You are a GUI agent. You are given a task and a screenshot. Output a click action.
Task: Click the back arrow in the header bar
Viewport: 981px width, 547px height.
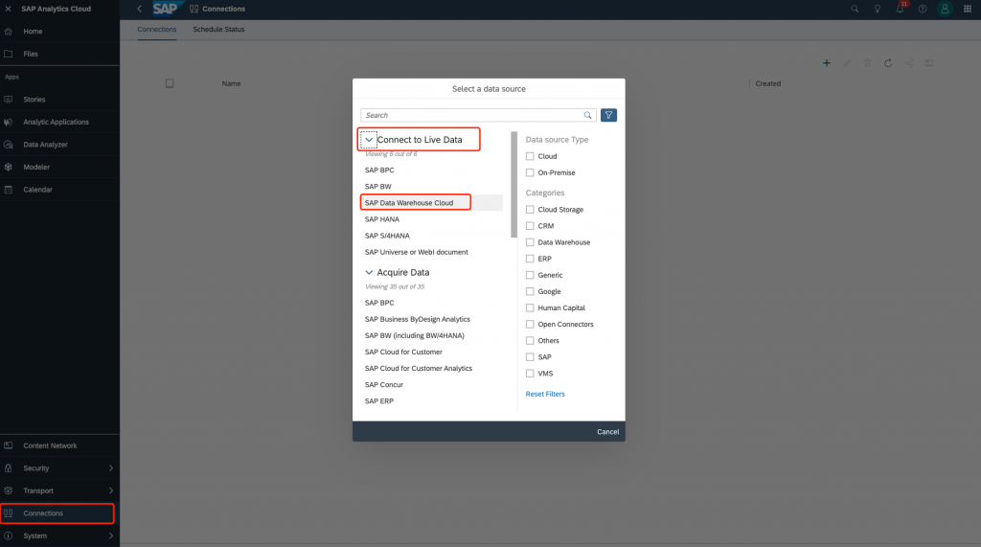[140, 9]
